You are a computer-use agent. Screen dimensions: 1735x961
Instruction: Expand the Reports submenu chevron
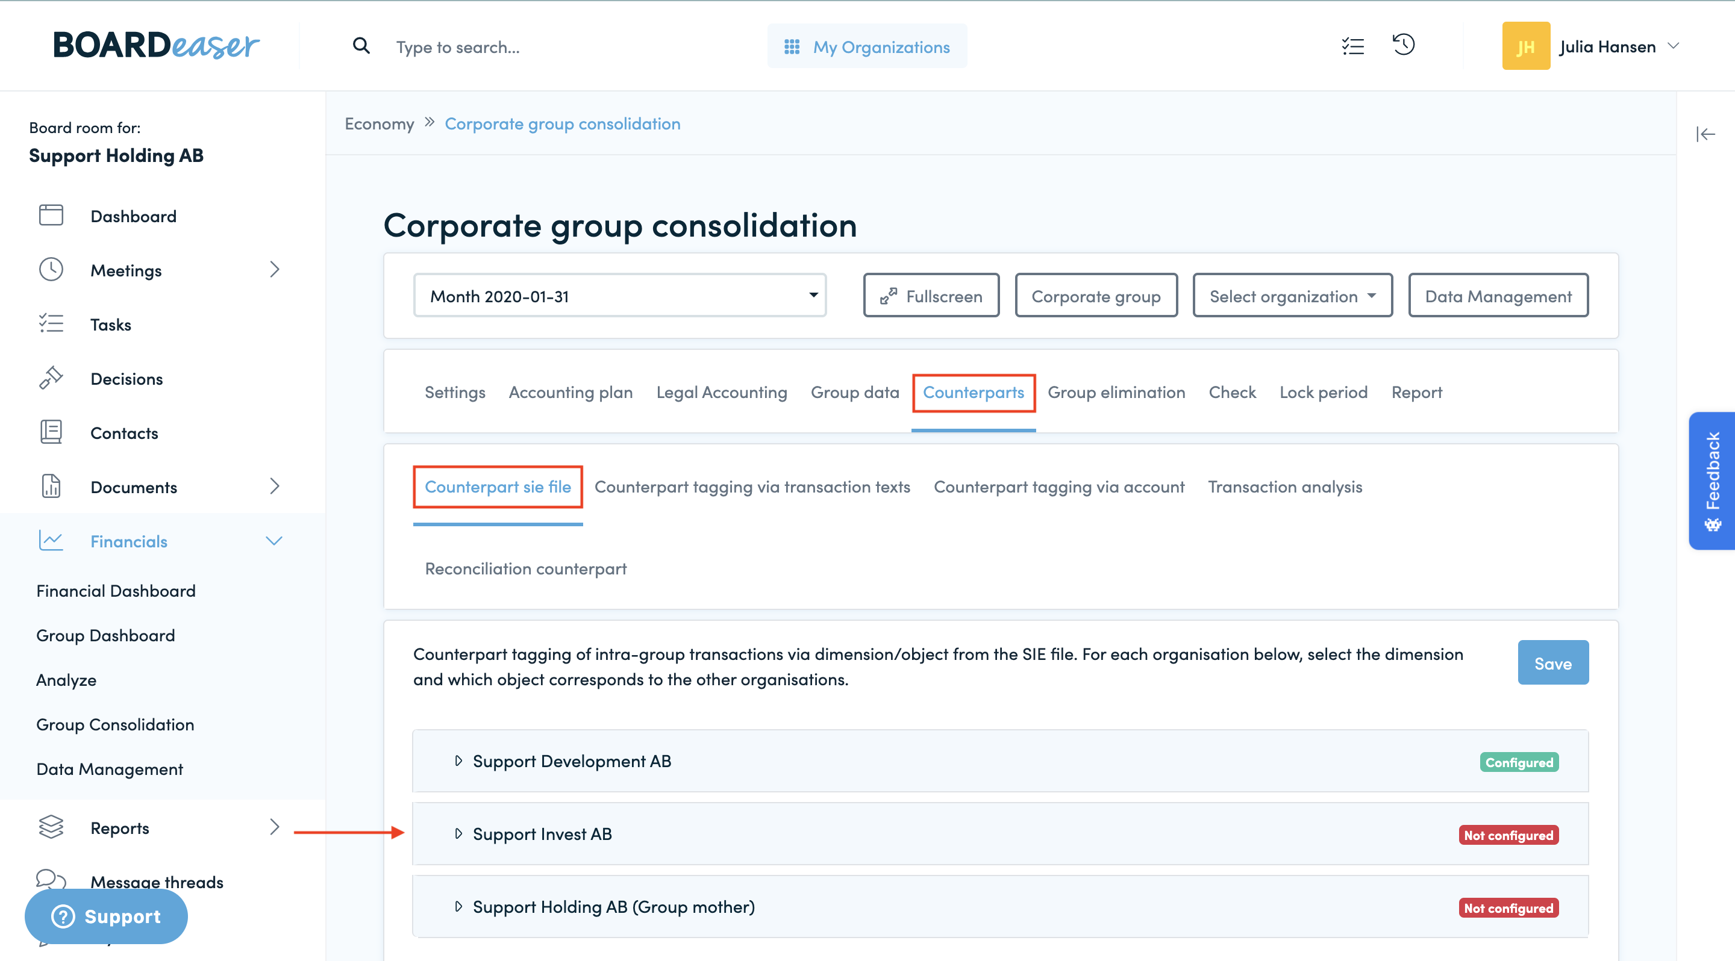click(274, 826)
